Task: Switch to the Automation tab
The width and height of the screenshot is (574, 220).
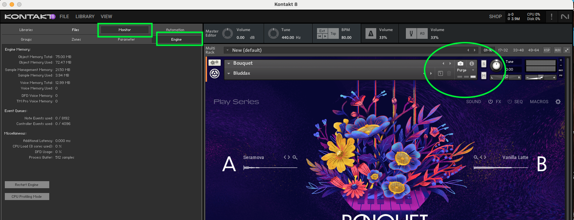Action: [x=175, y=30]
